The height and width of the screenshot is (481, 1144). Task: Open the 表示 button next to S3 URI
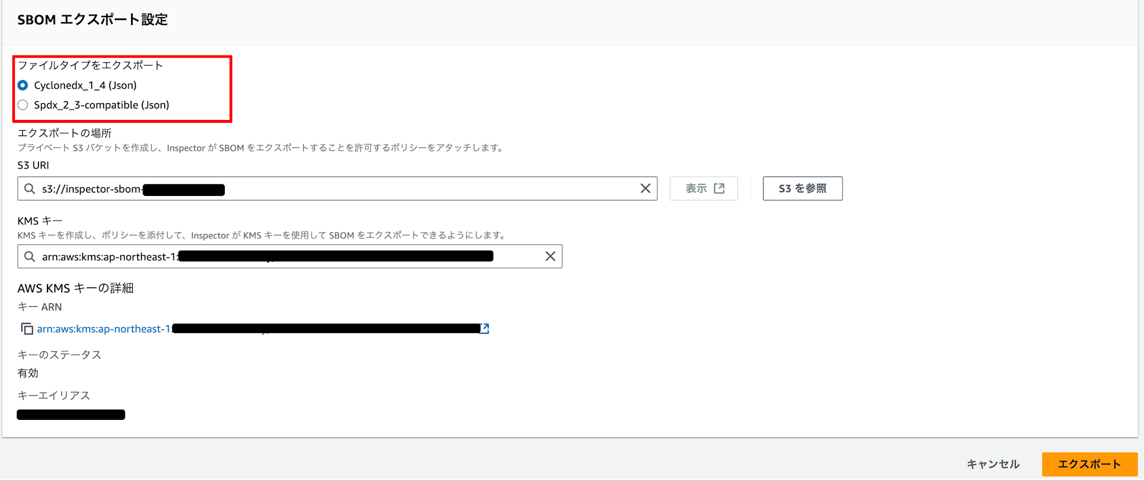(x=704, y=189)
